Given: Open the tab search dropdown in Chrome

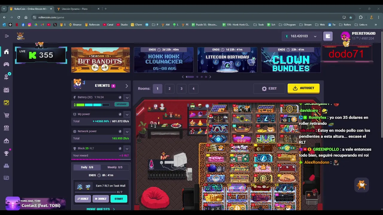Looking at the screenshot, I should pyautogui.click(x=4, y=9).
